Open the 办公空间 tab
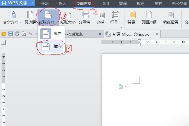The image size is (189, 126). click(x=180, y=3)
